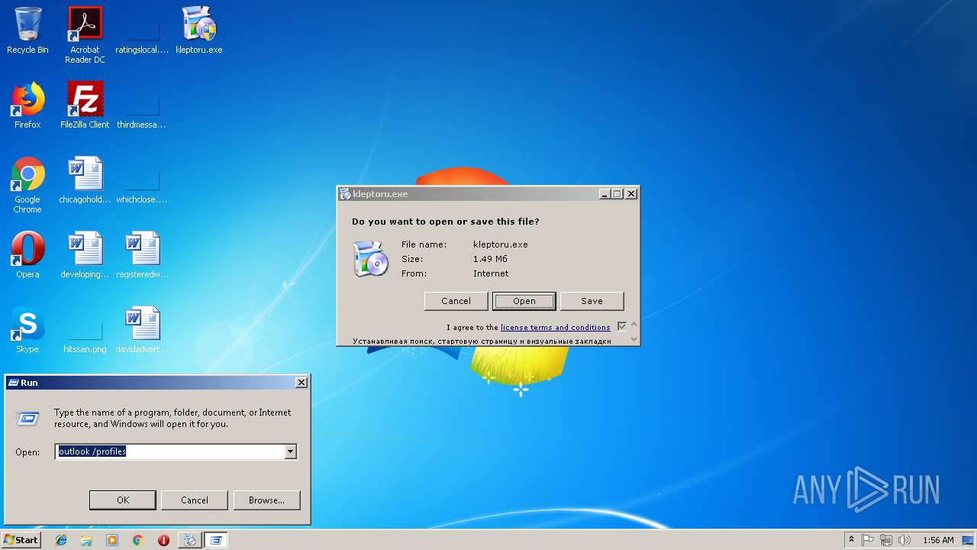Screen dimensions: 977x550
Task: Click OK in the Run dialog
Action: pyautogui.click(x=123, y=500)
